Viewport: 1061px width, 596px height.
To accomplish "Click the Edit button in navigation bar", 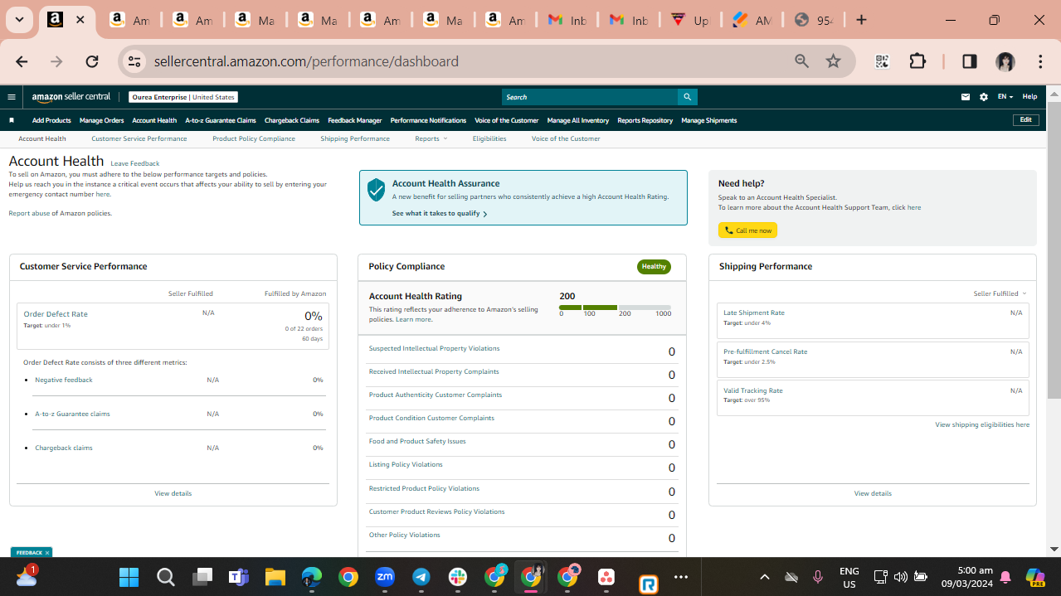I will (x=1026, y=120).
